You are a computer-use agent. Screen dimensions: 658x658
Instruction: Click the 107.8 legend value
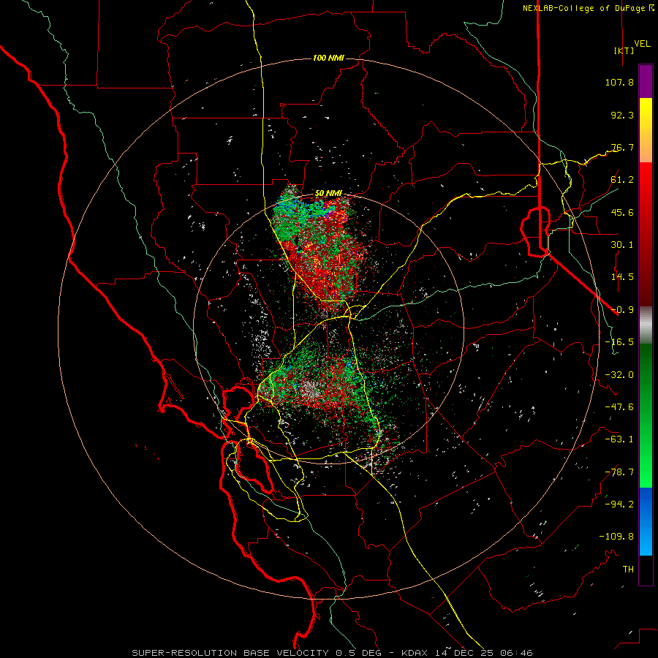pos(619,82)
